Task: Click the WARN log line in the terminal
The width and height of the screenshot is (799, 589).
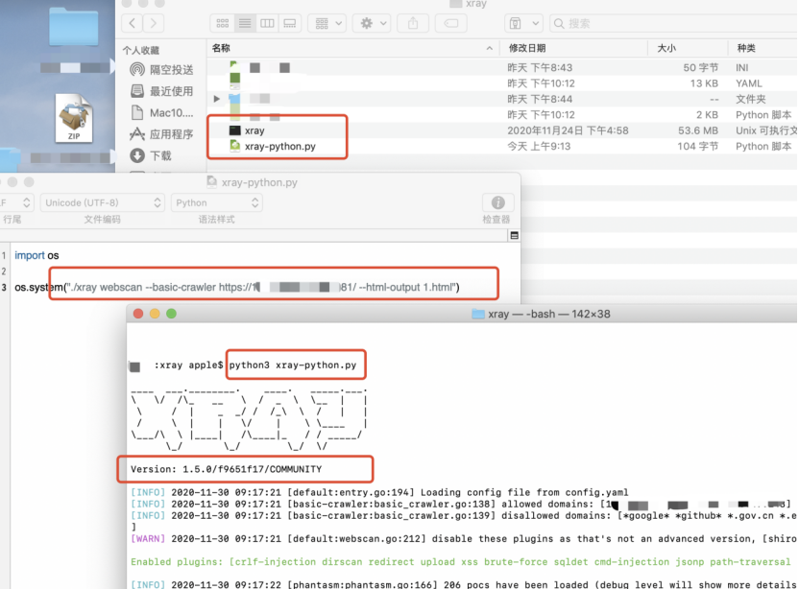Action: 464,538
